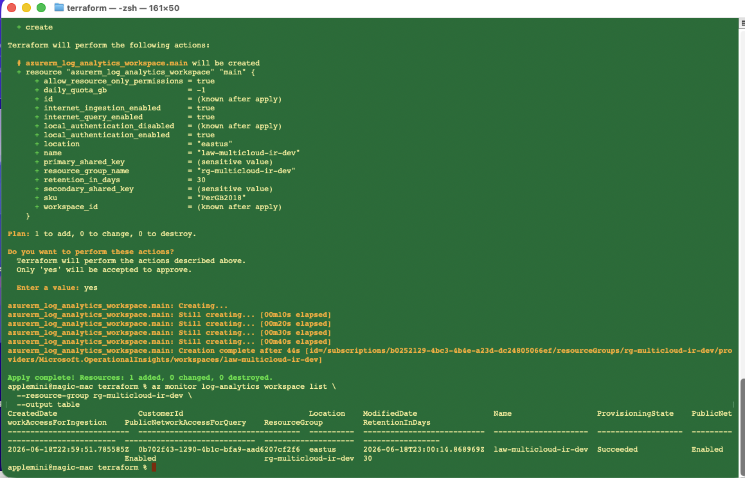
Task: Click the '--resource-group rg-multicloud-ir-dev' argument line
Action: [104, 396]
